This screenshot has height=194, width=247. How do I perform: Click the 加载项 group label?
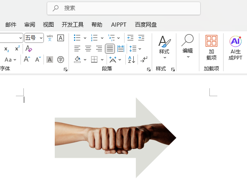(211, 69)
